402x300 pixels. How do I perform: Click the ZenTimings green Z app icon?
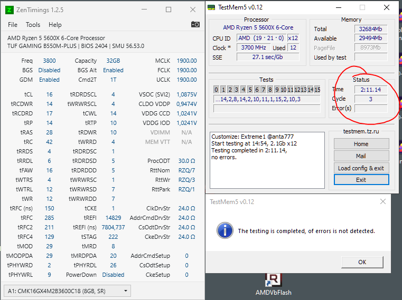coord(10,10)
